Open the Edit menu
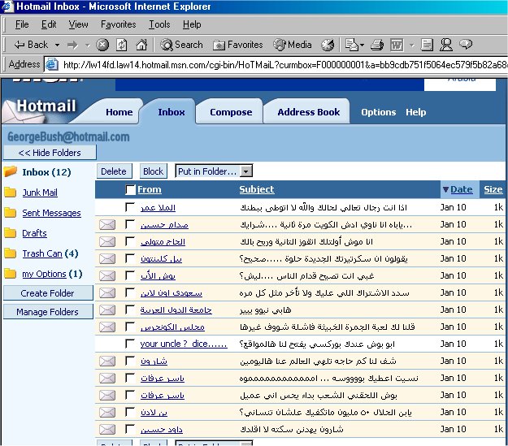The width and height of the screenshot is (508, 446). tap(49, 24)
